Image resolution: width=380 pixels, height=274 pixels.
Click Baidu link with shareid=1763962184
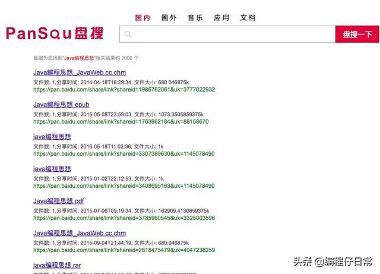pos(121,122)
